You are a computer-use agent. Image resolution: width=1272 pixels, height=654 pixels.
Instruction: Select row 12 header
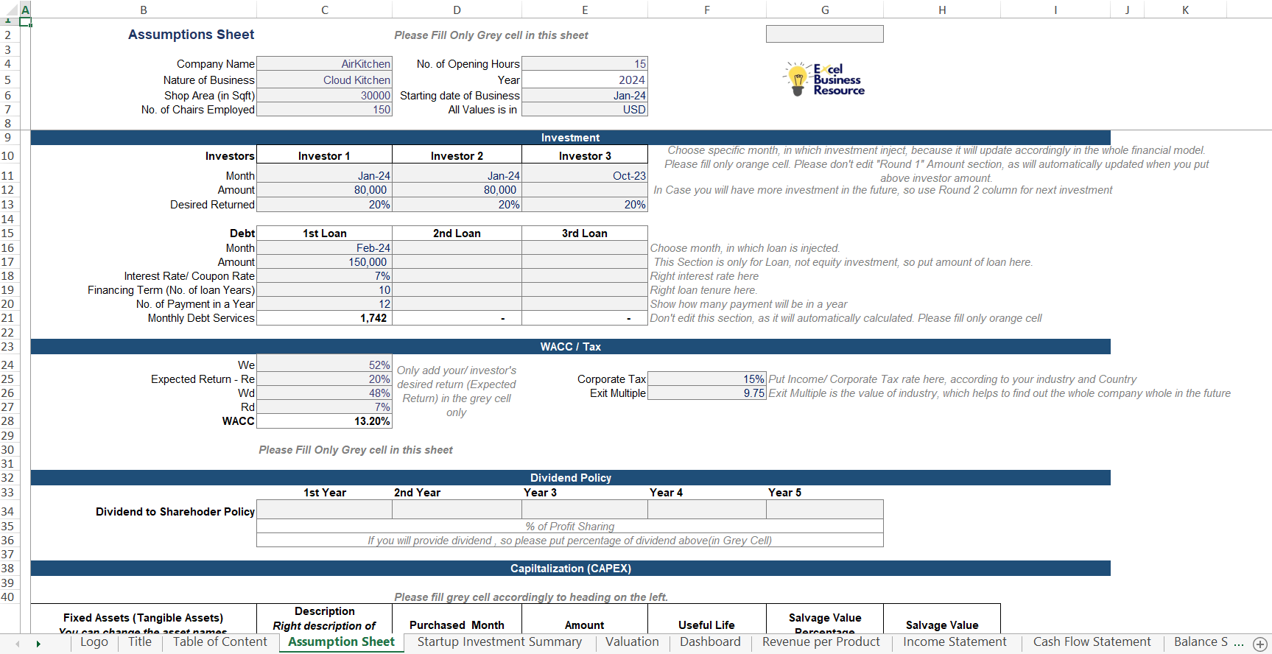(9, 190)
